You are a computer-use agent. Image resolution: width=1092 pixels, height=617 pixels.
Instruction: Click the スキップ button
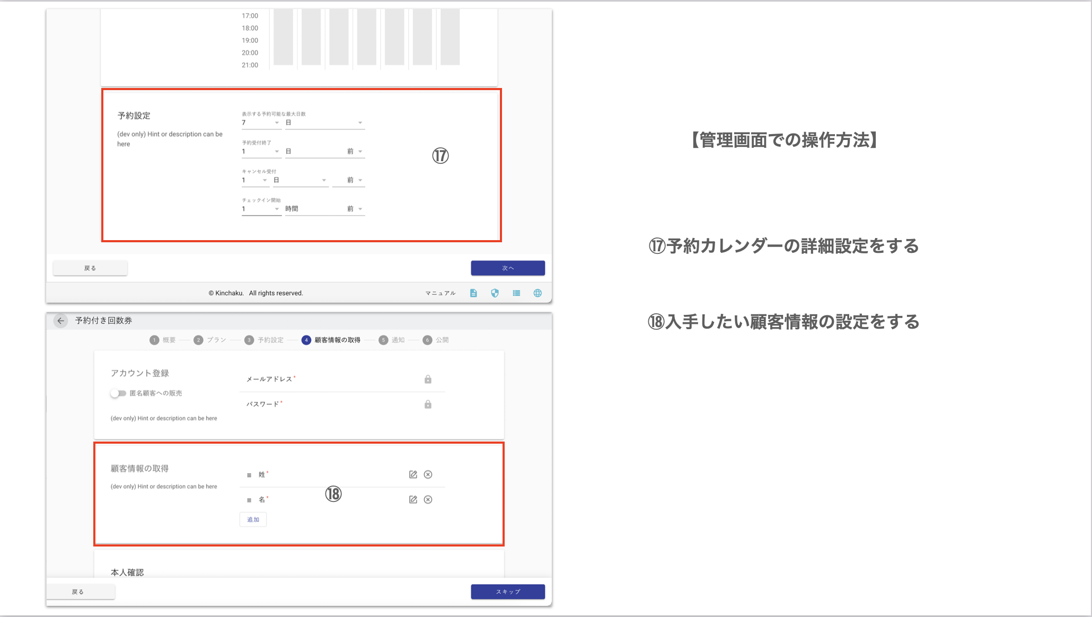[507, 592]
